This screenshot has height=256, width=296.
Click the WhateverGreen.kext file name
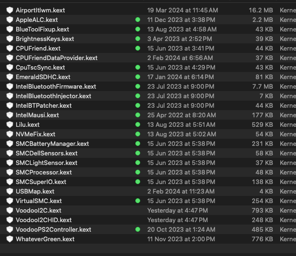point(45,239)
